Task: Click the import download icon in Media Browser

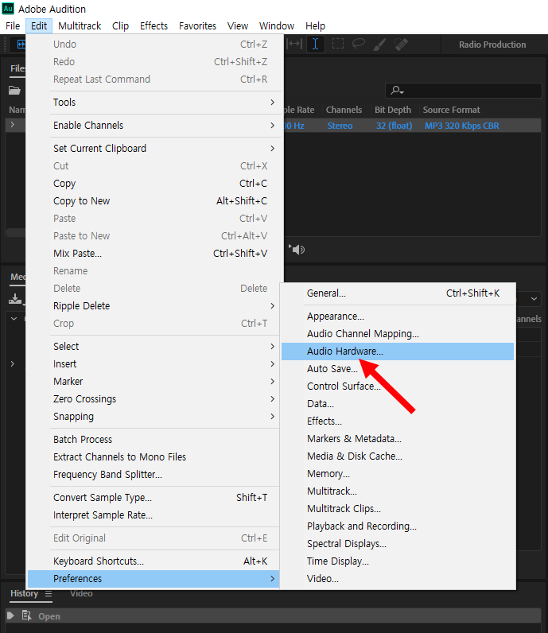Action: point(15,299)
